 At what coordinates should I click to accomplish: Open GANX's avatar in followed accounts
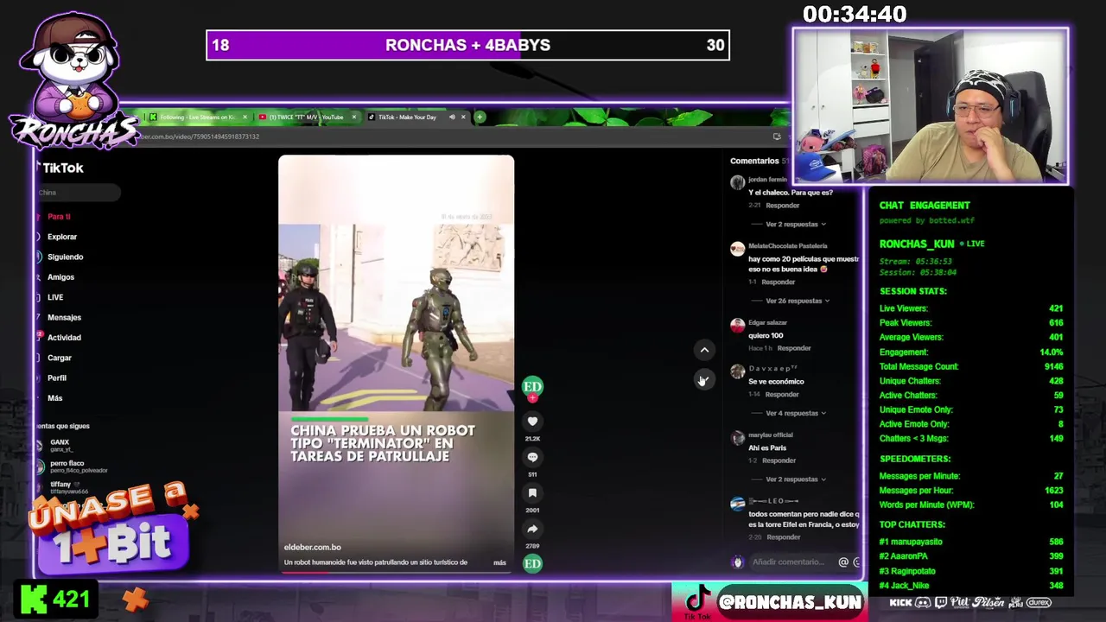point(40,445)
